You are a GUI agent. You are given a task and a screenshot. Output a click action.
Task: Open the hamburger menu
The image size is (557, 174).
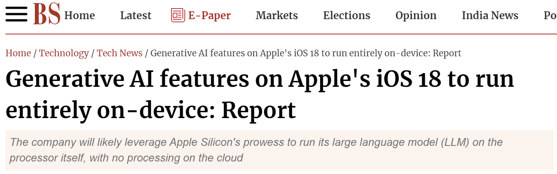[16, 14]
